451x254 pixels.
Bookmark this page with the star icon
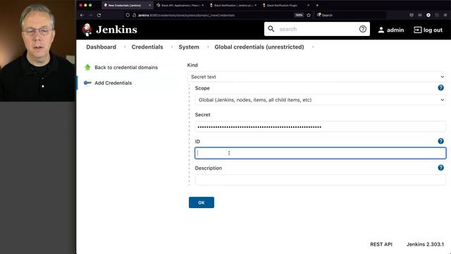[309, 15]
